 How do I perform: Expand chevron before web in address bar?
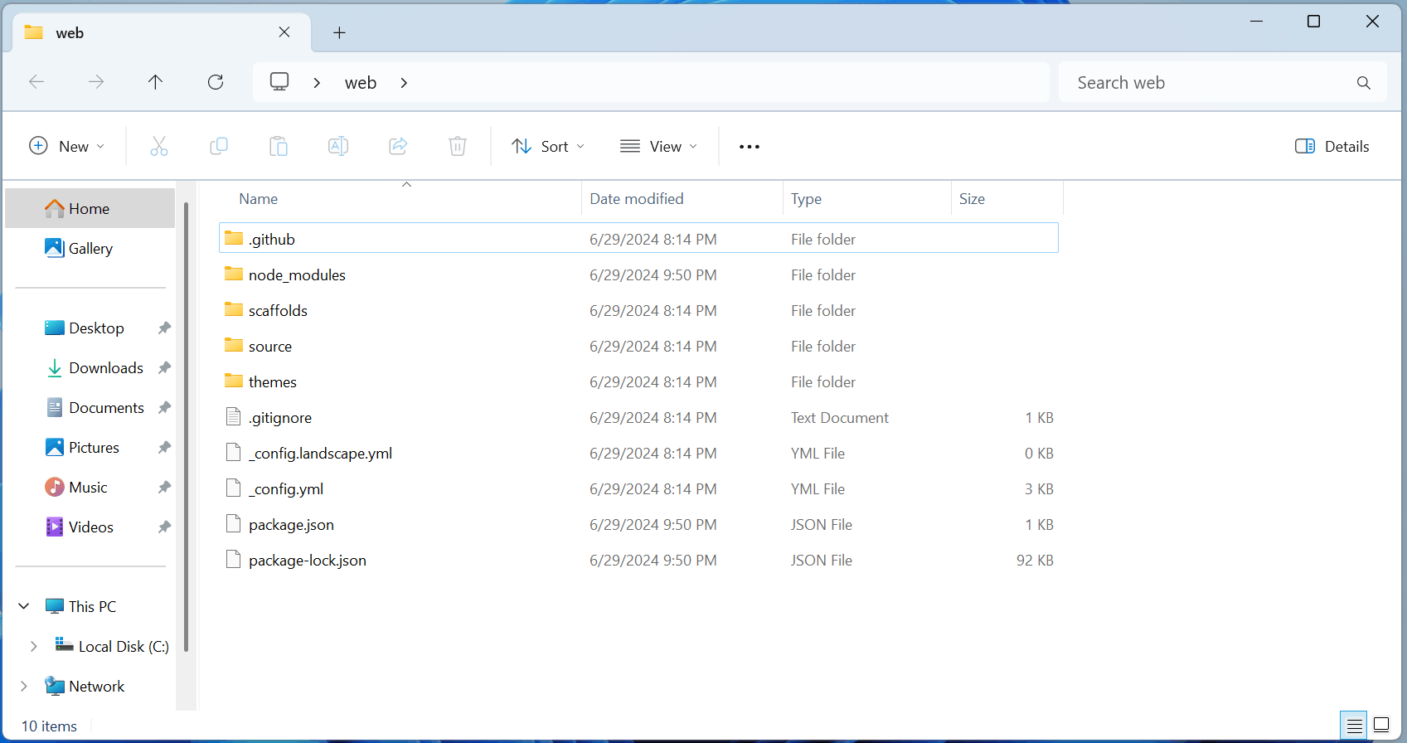317,83
